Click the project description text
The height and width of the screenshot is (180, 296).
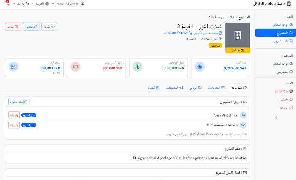[189, 158]
